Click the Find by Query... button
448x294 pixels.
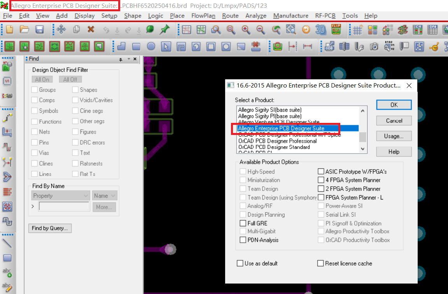coord(50,228)
